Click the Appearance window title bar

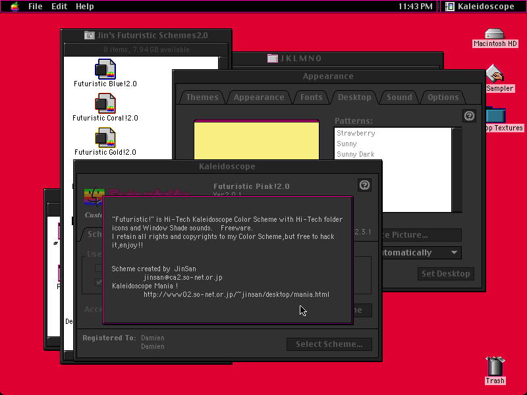(328, 76)
